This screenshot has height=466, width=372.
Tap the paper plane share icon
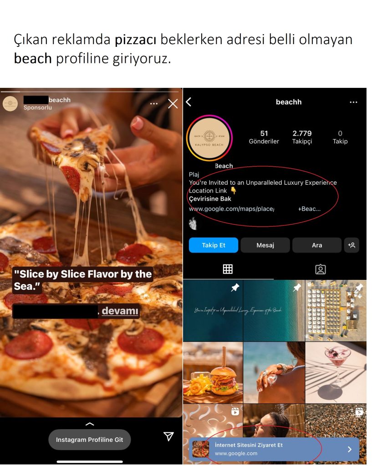168,436
